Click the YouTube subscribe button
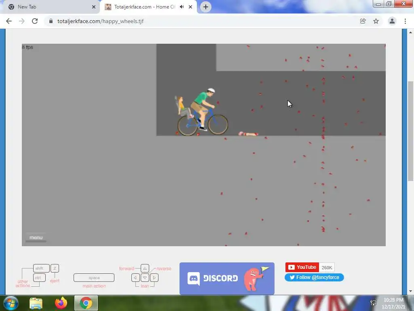The width and height of the screenshot is (414, 311). click(302, 267)
